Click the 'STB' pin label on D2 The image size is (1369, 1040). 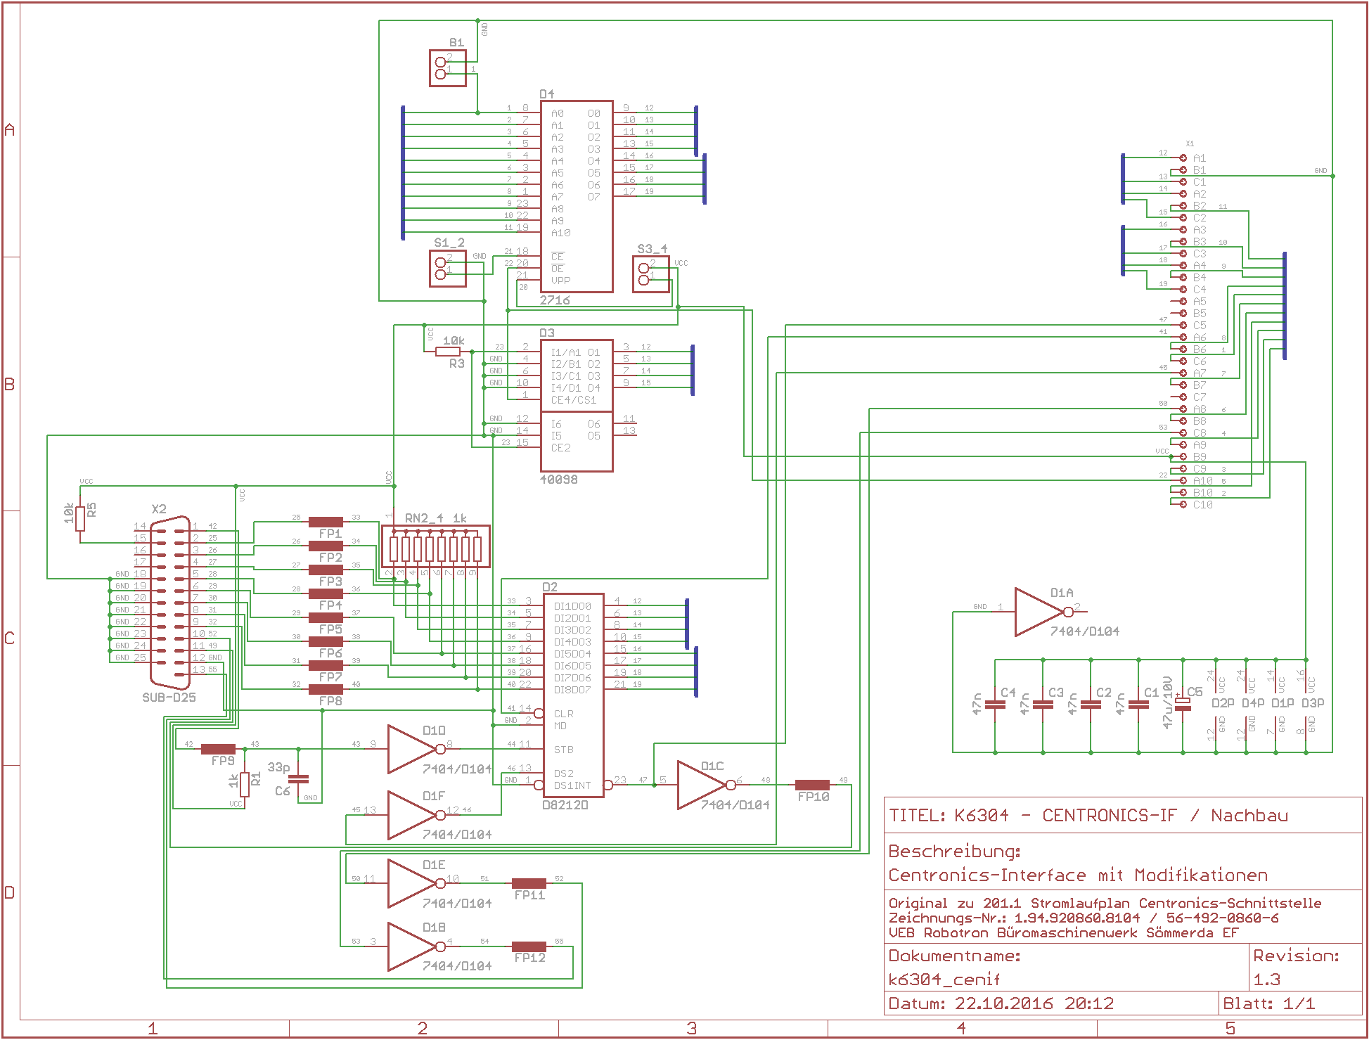click(563, 750)
